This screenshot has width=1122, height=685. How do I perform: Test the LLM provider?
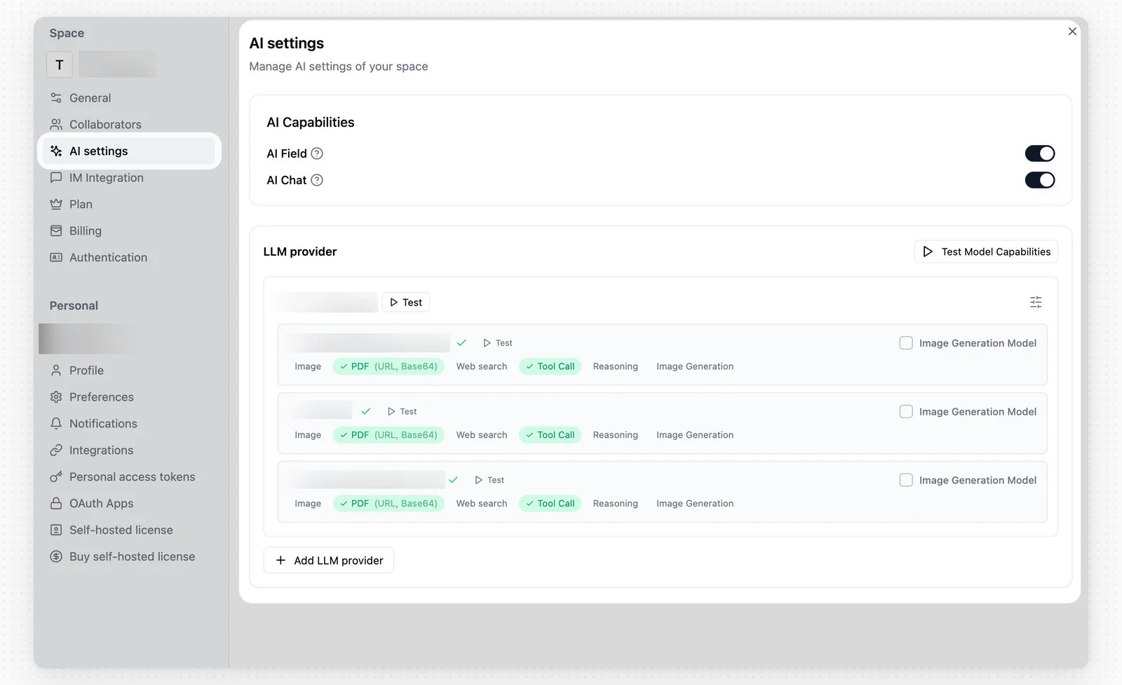pyautogui.click(x=406, y=303)
